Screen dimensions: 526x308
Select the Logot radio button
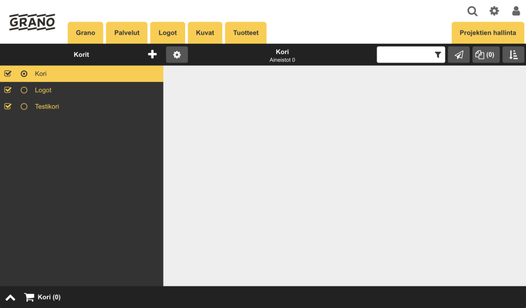point(24,90)
